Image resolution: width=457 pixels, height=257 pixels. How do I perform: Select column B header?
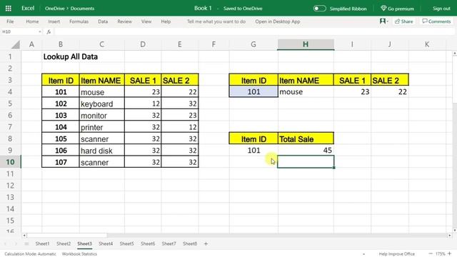click(x=61, y=44)
